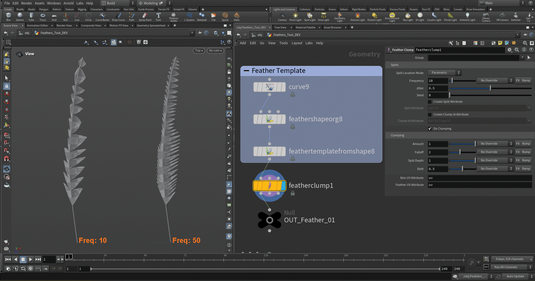Add a Distant Light
535x281 pixels.
374,17
